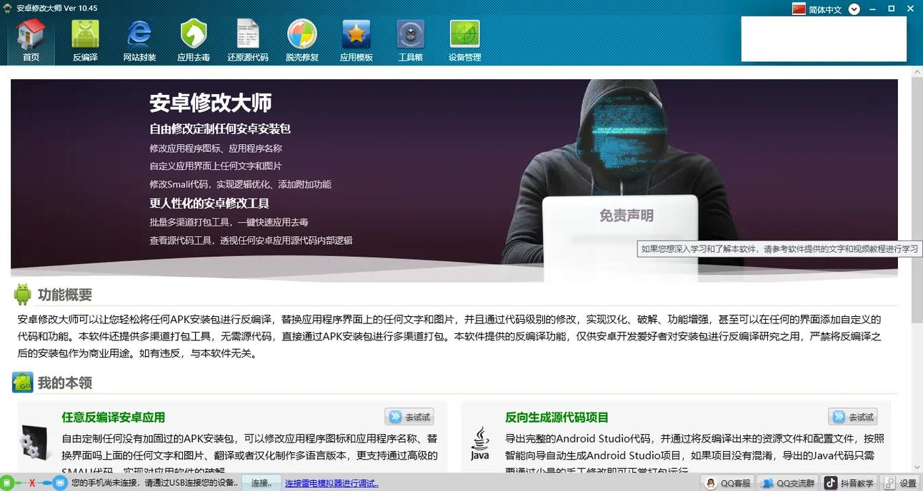Viewport: 923px width, 491px height.
Task: Click the white banner box in the header
Action: pos(824,39)
